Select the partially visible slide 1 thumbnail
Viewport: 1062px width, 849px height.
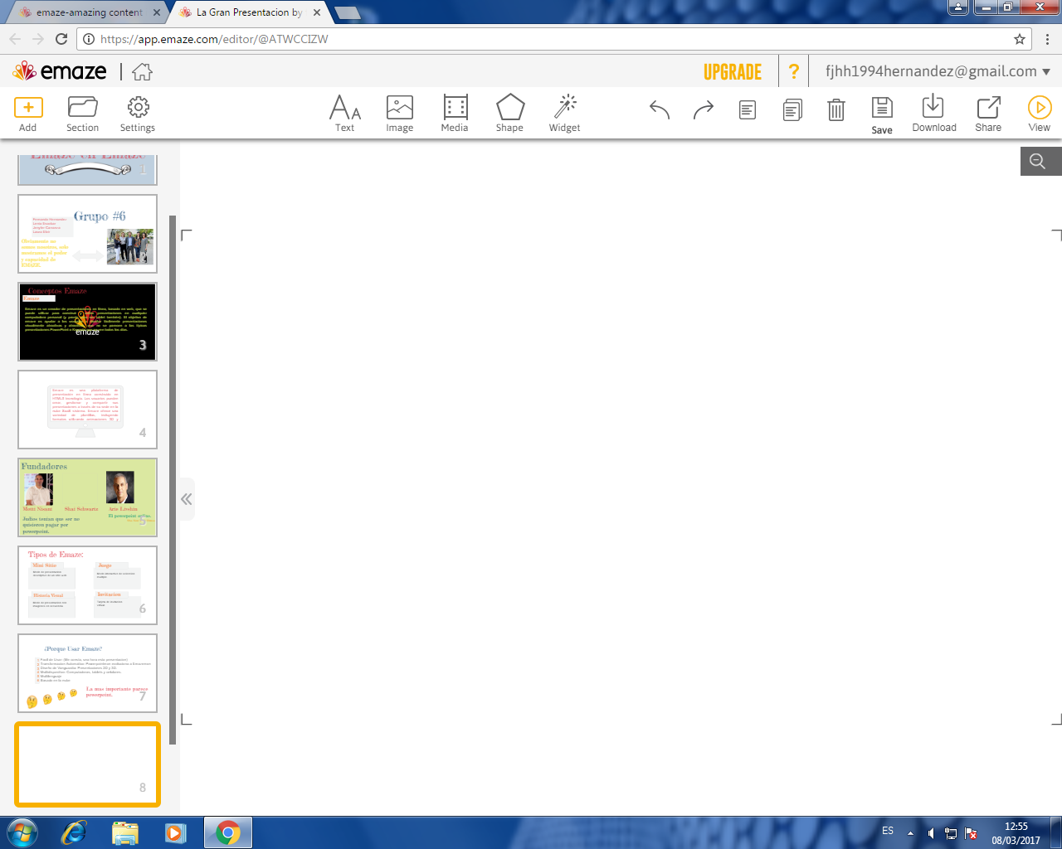tap(87, 169)
